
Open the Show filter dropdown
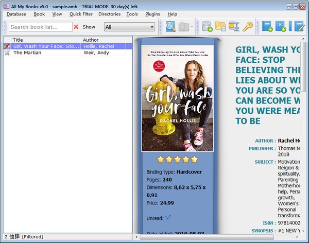tap(130, 27)
